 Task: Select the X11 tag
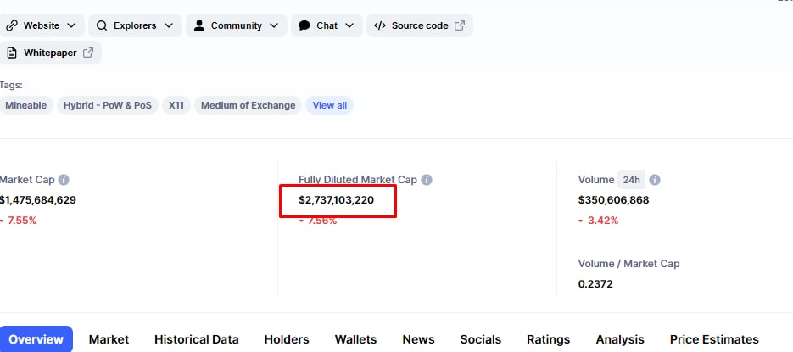(x=176, y=105)
